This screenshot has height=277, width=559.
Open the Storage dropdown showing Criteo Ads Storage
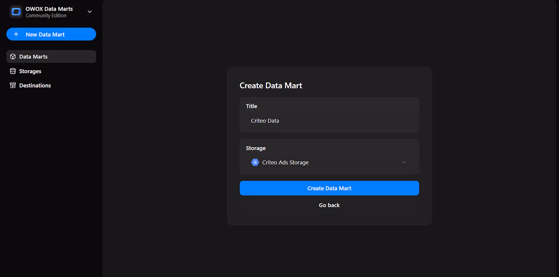point(329,162)
